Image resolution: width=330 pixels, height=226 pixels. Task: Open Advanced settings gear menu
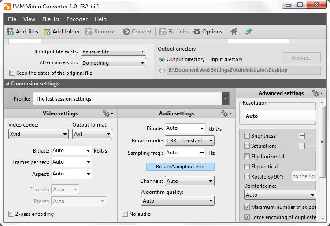(317, 93)
